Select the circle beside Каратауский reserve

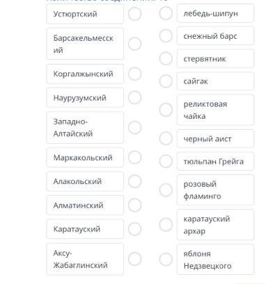point(134,229)
